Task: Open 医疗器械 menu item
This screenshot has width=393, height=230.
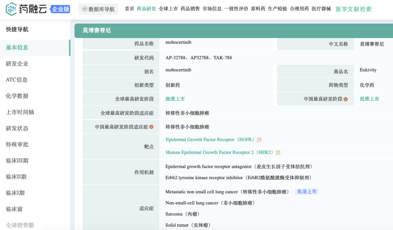Action: tap(321, 9)
